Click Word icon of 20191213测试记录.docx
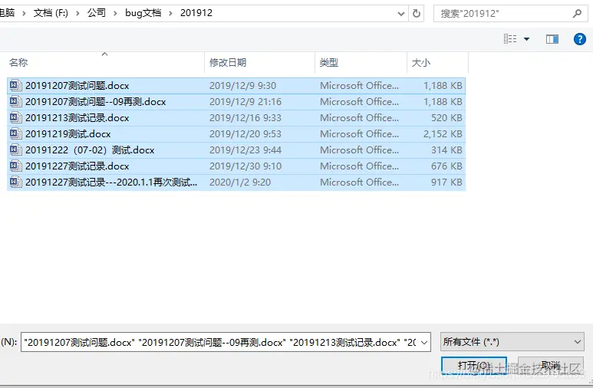Screen dimensions: 593x388 tap(15, 117)
